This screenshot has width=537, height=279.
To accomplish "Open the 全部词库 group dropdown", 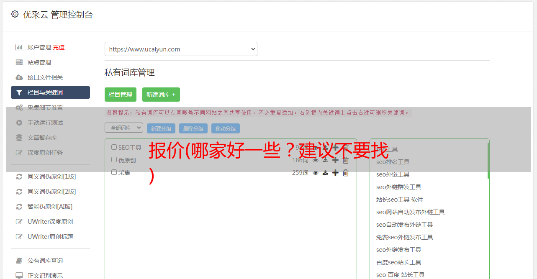I will 124,128.
